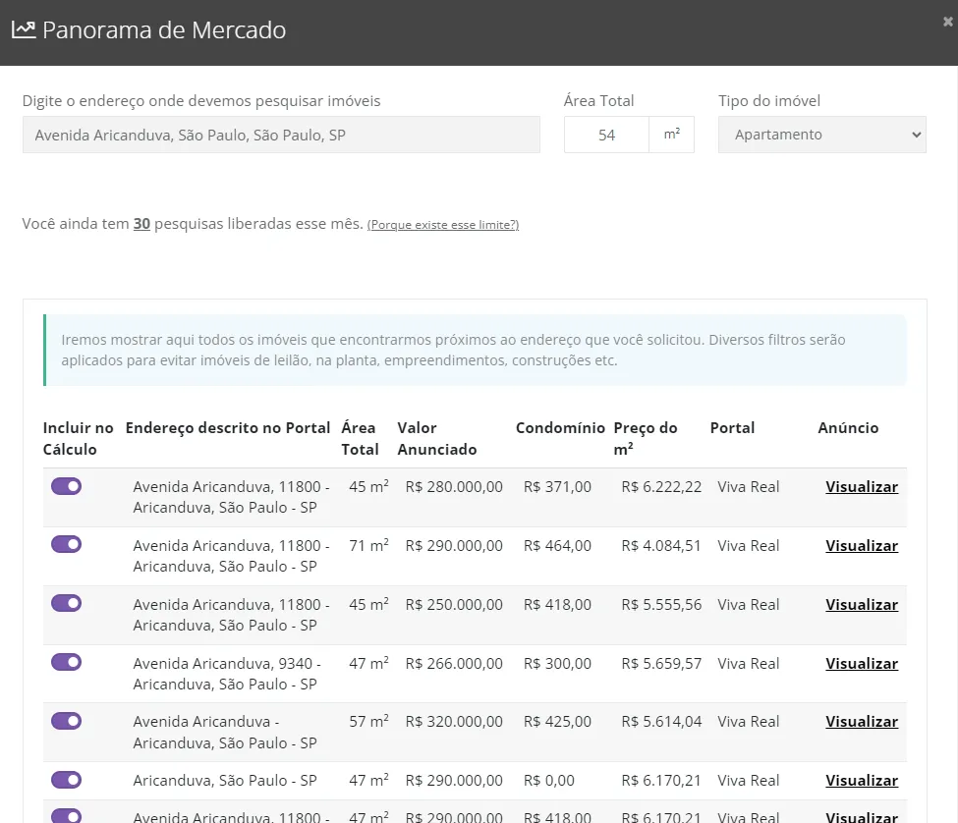Toggle the Avenida Aricanduva, 9340 listing switch

click(66, 662)
